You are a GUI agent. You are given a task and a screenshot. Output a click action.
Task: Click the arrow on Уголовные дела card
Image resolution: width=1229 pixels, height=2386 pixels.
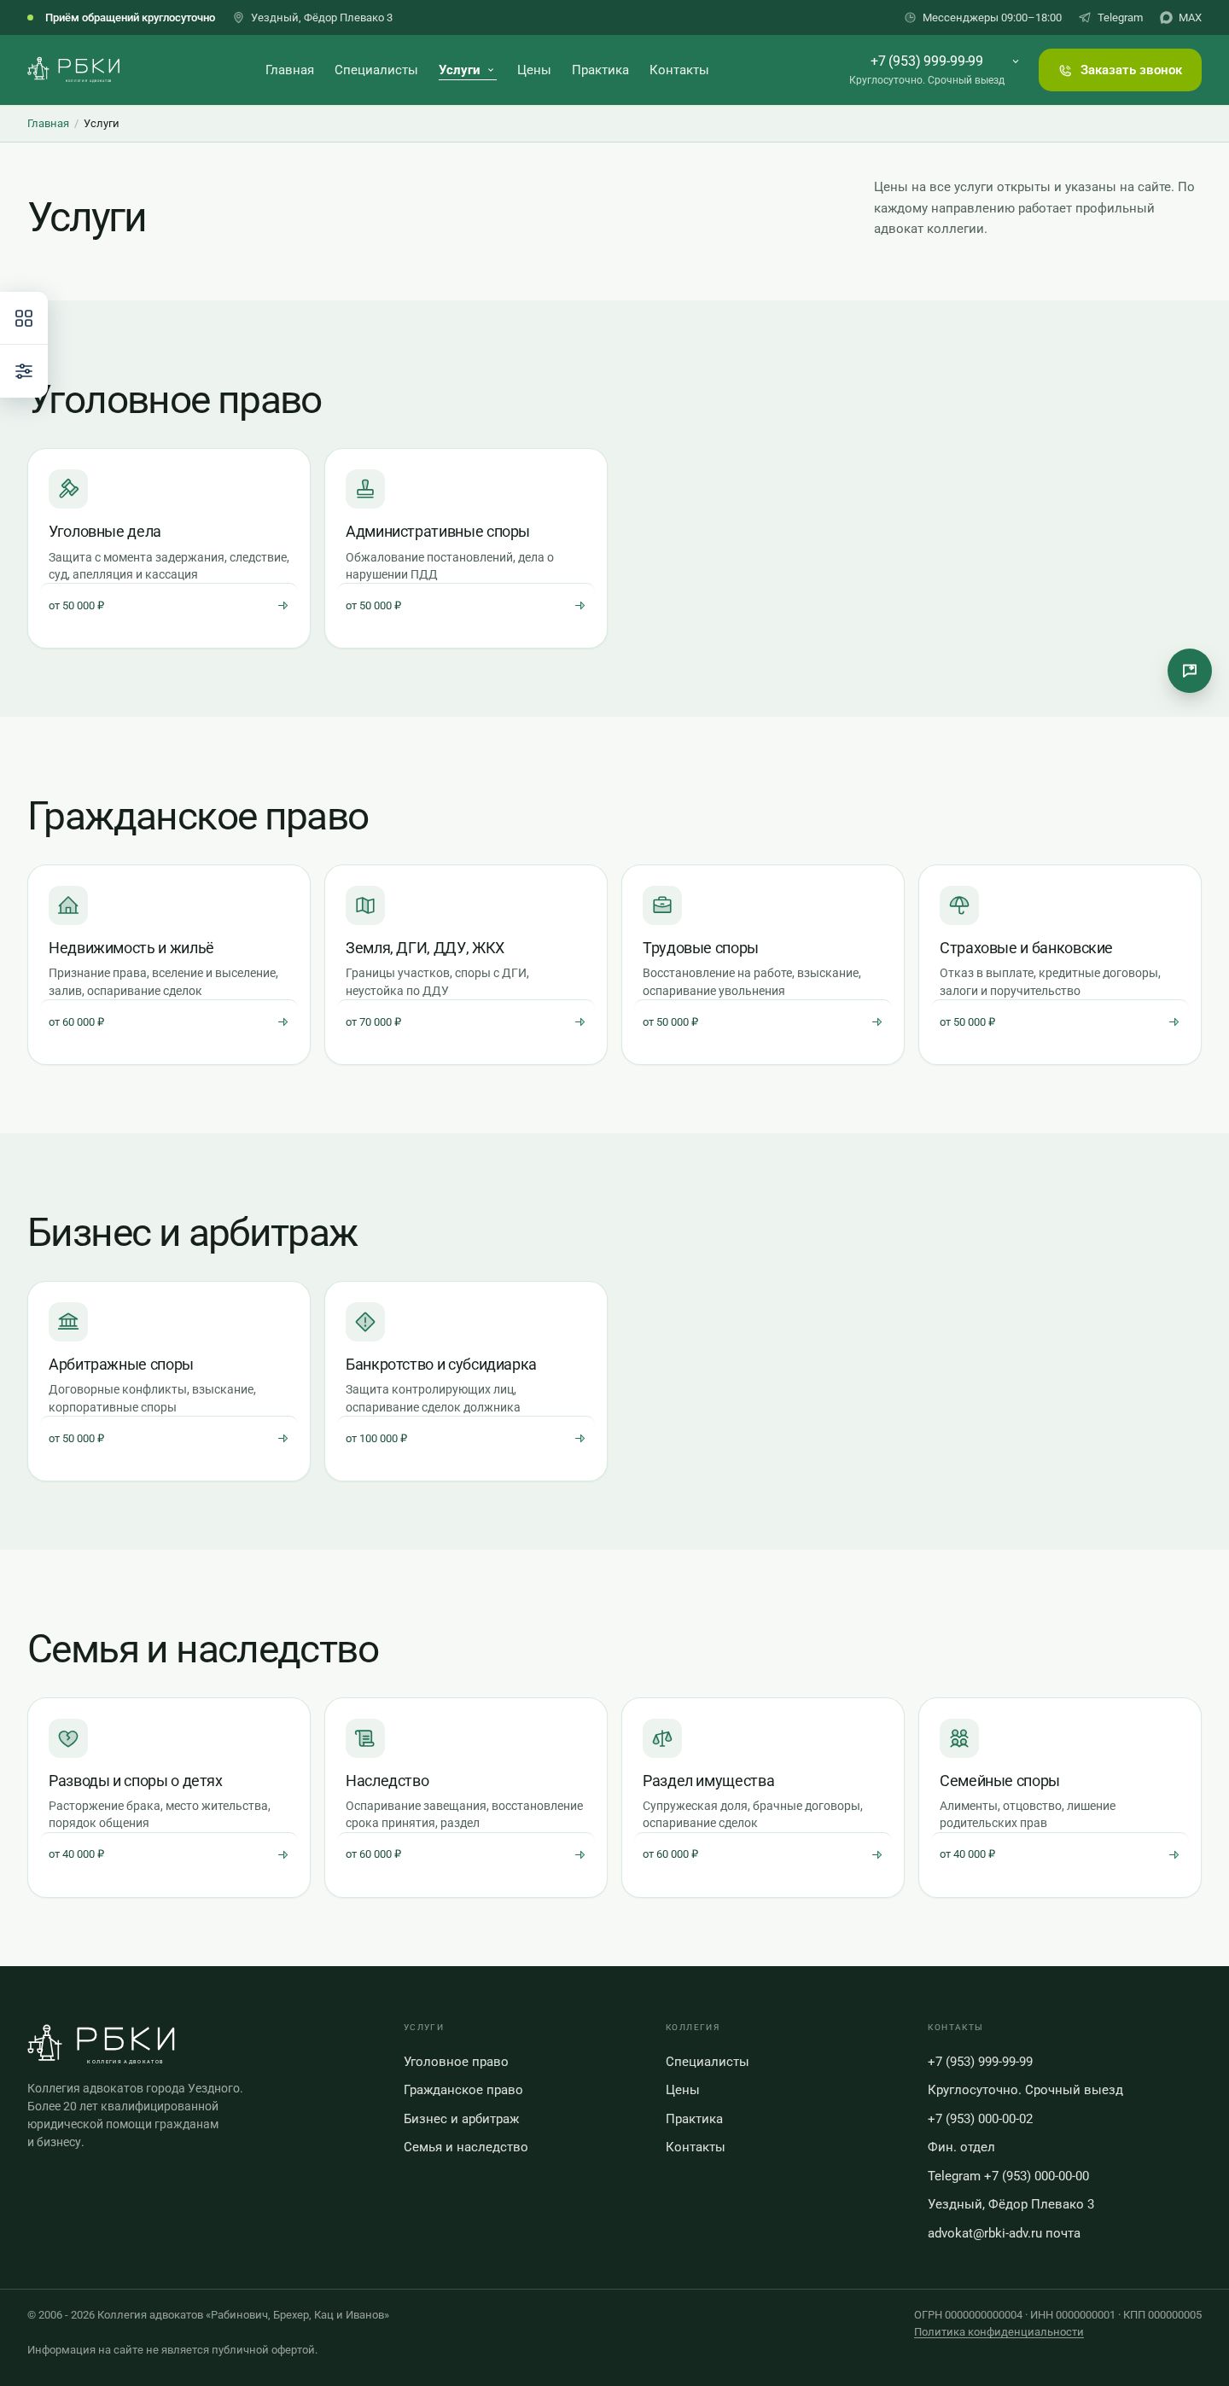point(283,606)
